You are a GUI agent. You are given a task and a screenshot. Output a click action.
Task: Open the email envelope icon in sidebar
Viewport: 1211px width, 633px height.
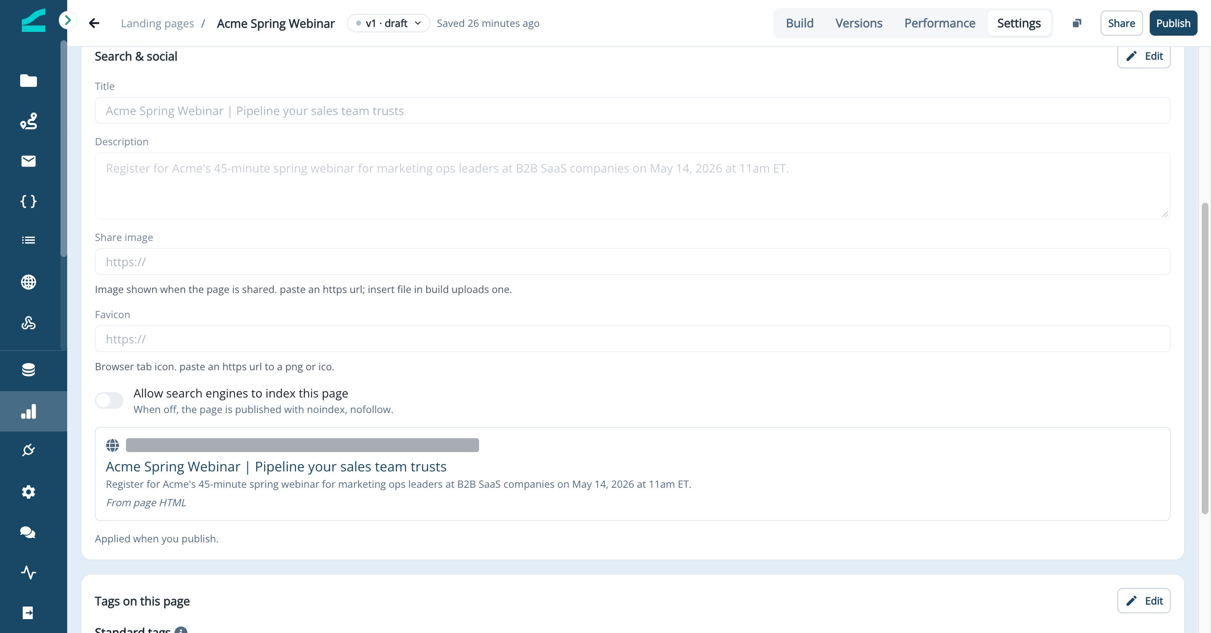[x=29, y=161]
